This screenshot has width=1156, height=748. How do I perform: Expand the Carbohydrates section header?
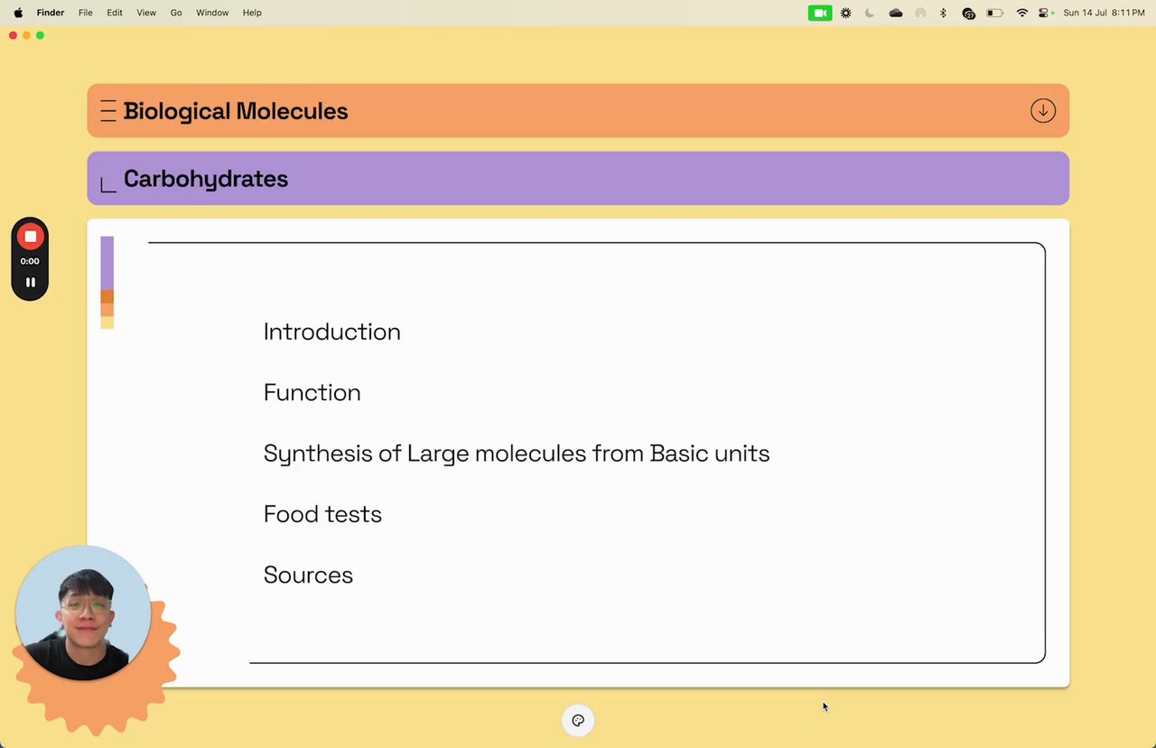pyautogui.click(x=578, y=179)
